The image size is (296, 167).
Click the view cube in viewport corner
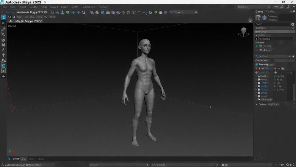[243, 32]
